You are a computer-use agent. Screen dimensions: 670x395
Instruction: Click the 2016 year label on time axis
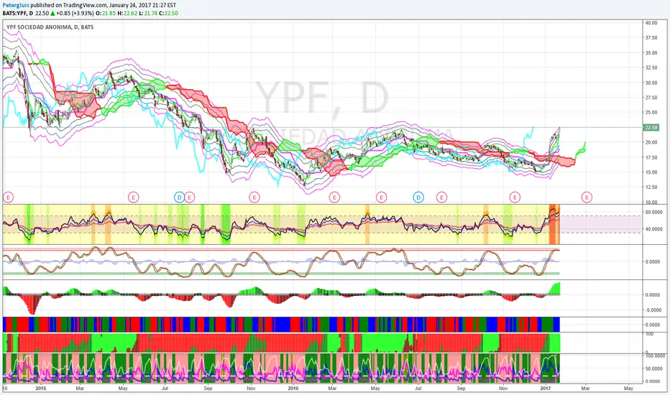tap(293, 389)
